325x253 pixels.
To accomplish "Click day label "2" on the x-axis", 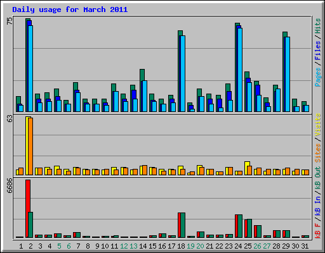I will [30, 246].
